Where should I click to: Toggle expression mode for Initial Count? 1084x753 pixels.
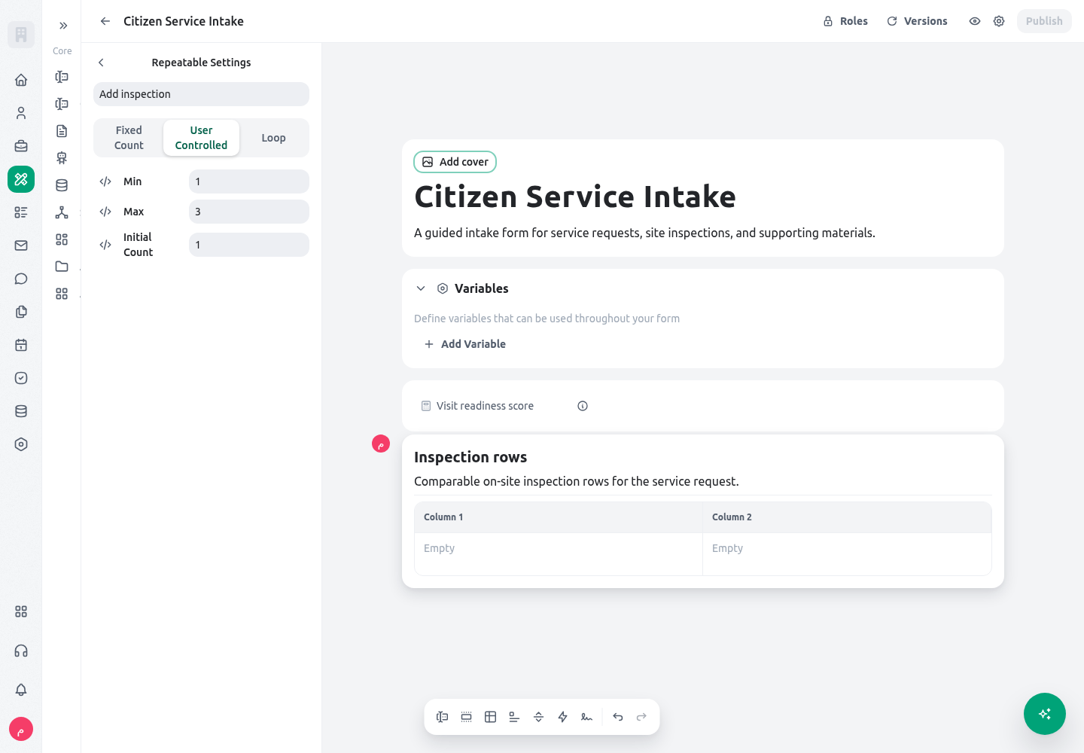pyautogui.click(x=105, y=245)
